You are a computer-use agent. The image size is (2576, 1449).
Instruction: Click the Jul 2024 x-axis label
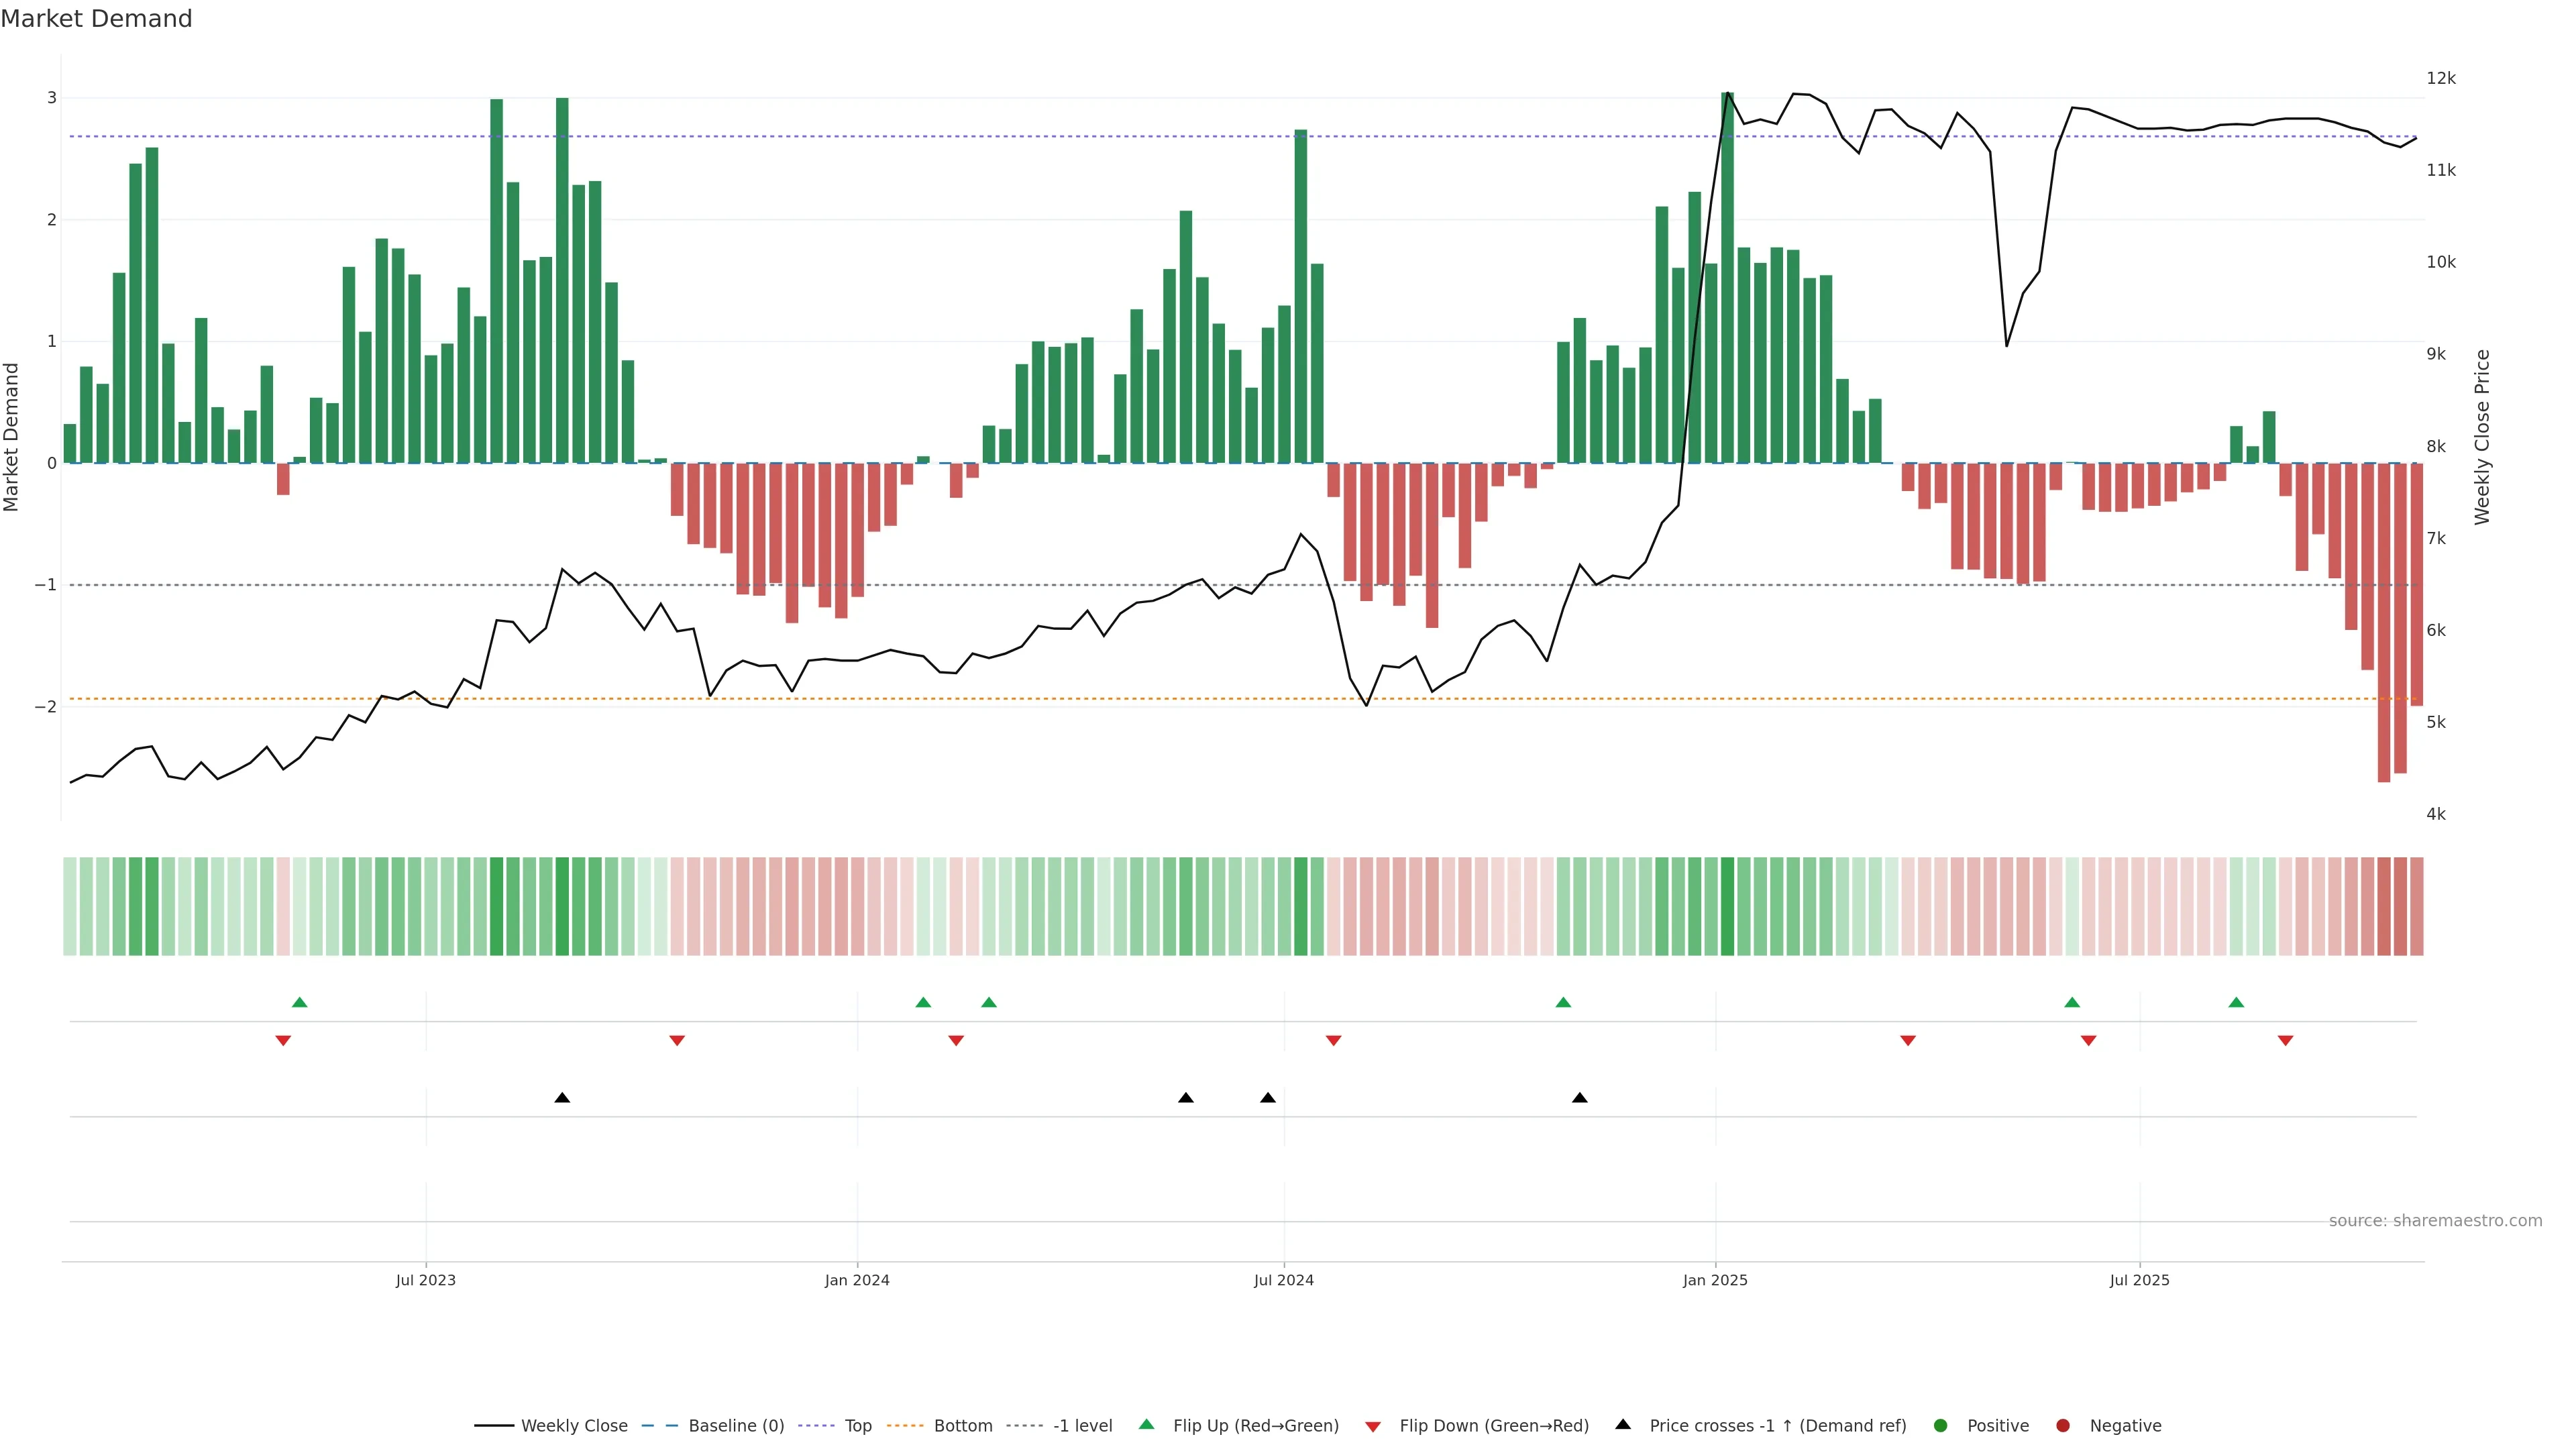[x=1284, y=1281]
